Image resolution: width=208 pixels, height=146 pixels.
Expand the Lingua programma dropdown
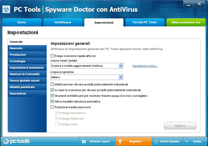coord(120,77)
